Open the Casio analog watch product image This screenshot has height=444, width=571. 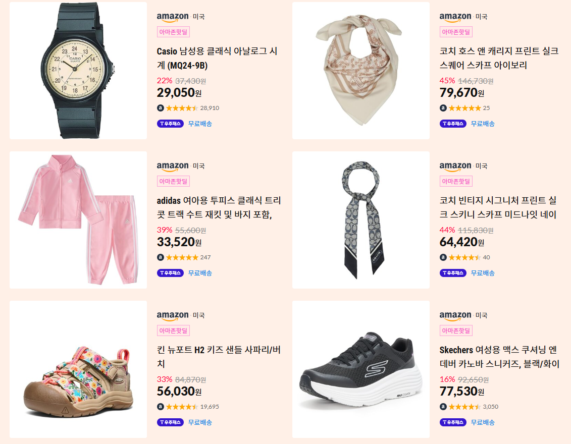click(78, 71)
